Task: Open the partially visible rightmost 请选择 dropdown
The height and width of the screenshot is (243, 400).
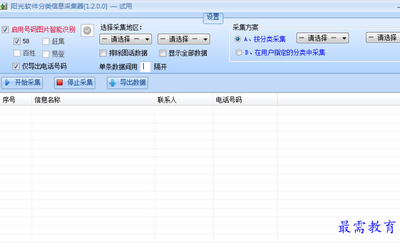Action: coord(383,38)
